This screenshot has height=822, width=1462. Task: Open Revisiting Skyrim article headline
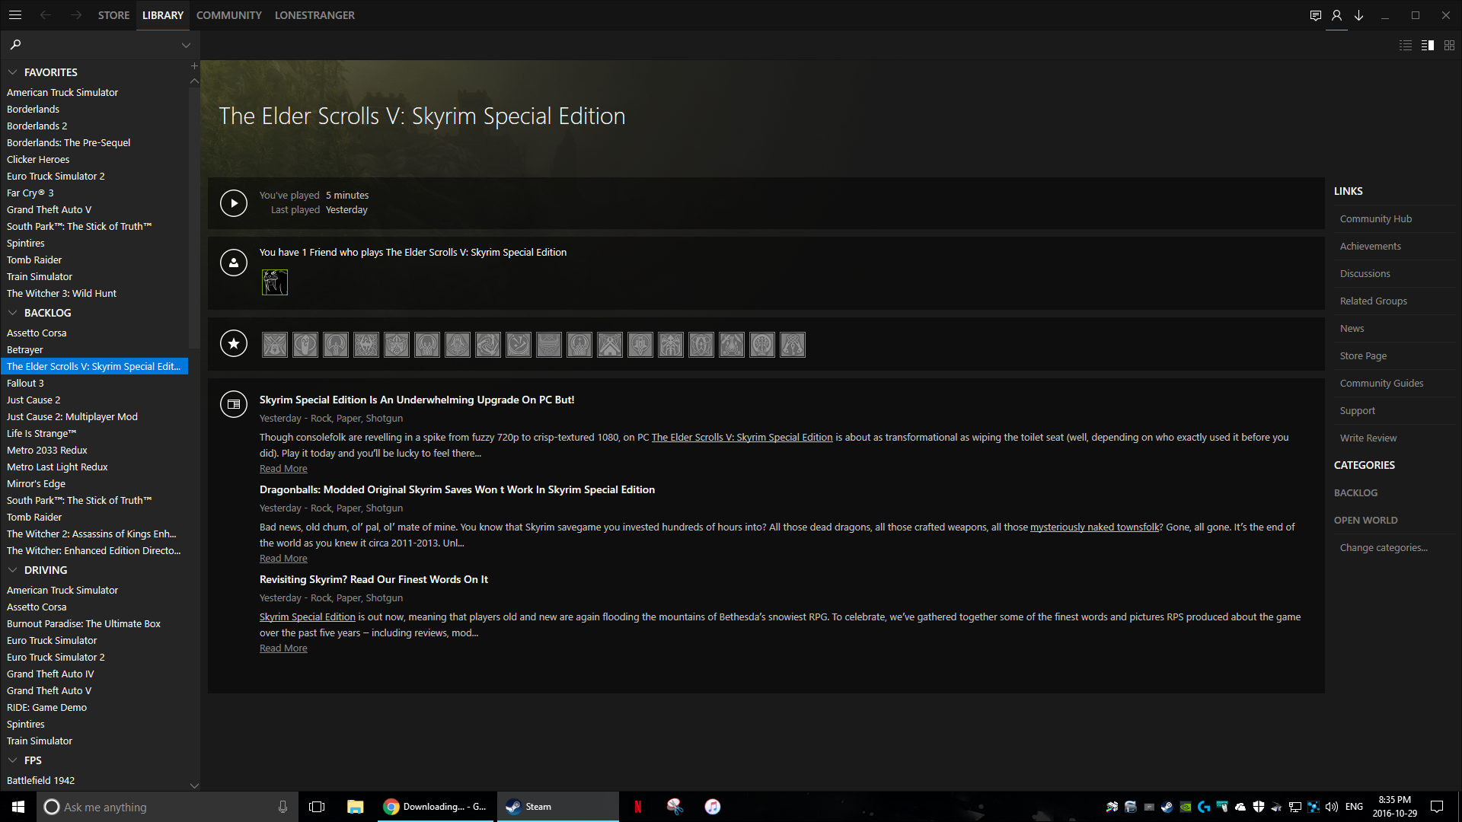click(374, 579)
